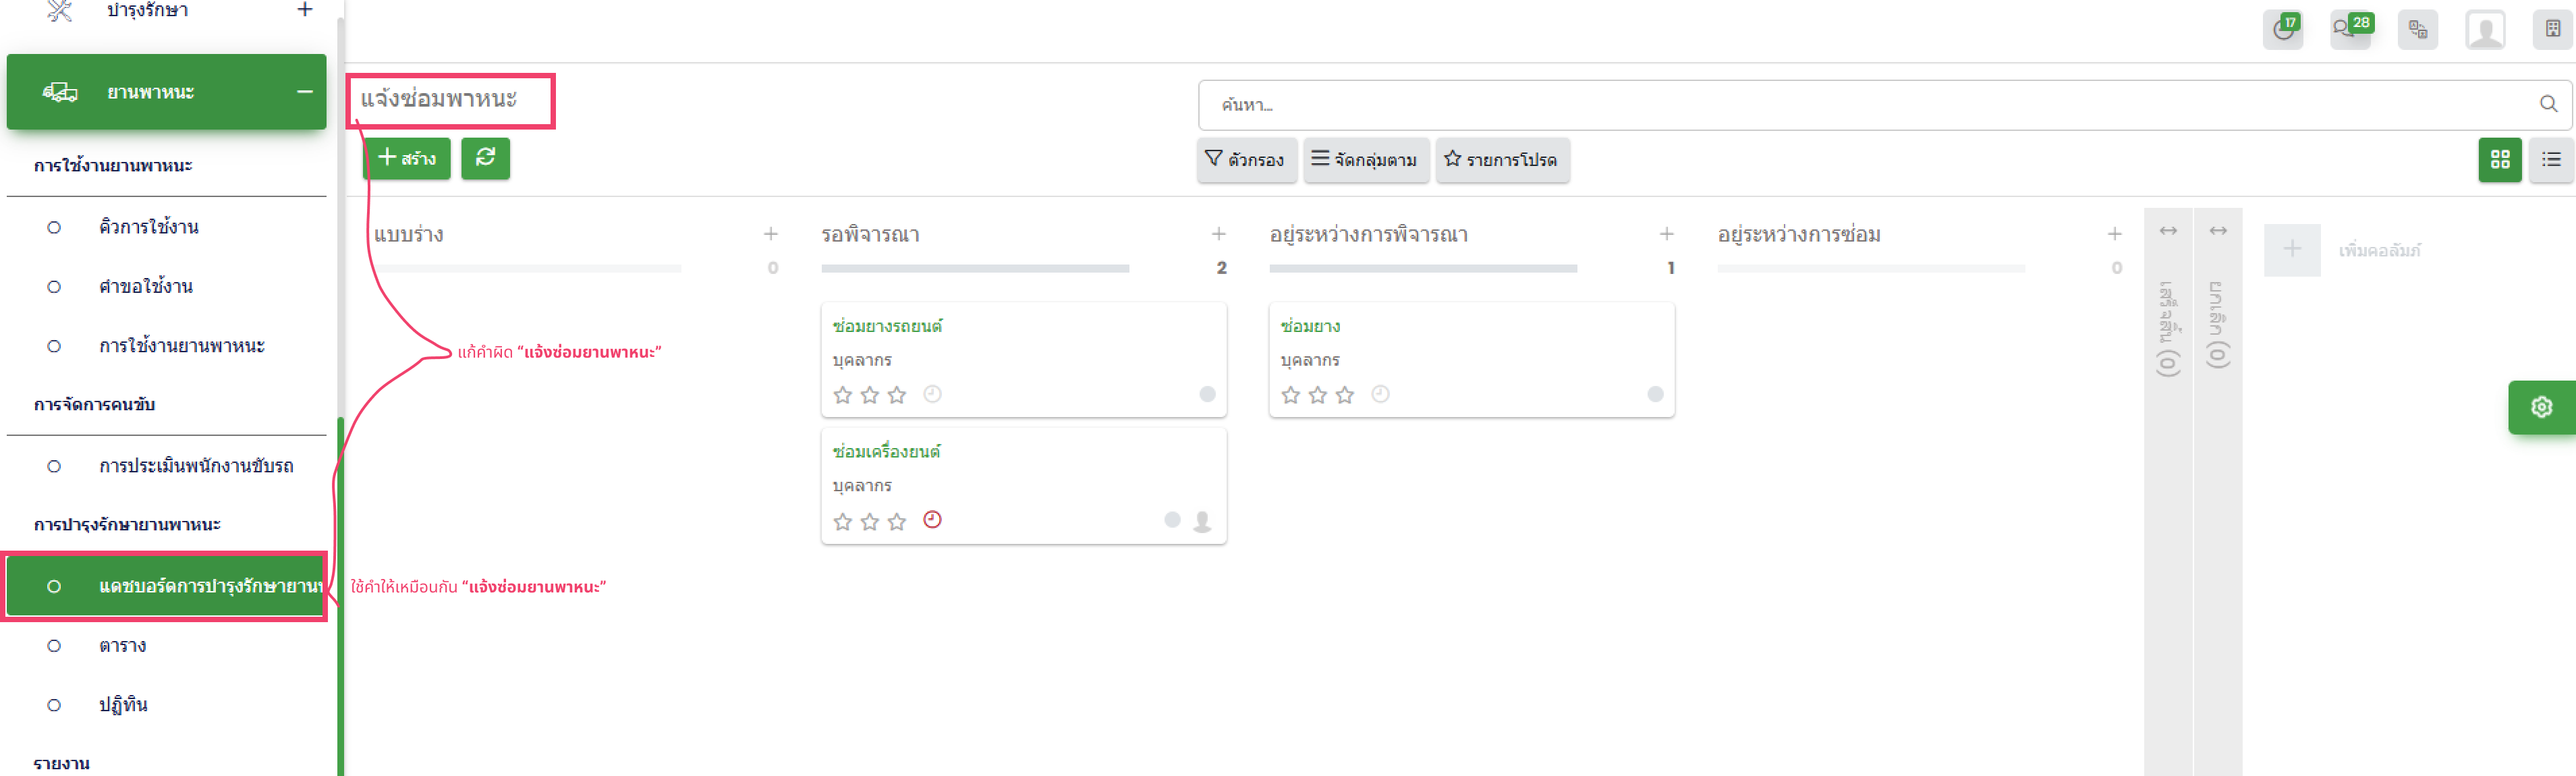
Task: Toggle third star on ซ่อมยาง card
Action: (x=1345, y=395)
